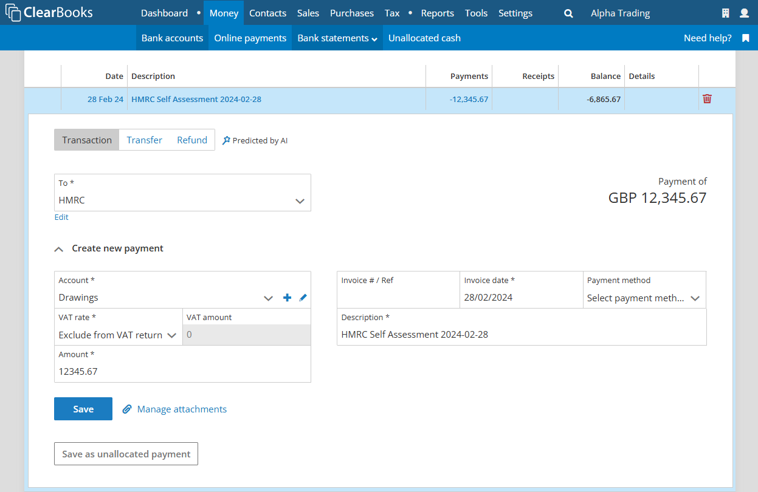Click the 28 Feb 24 date cell
This screenshot has height=492, width=758.
105,99
